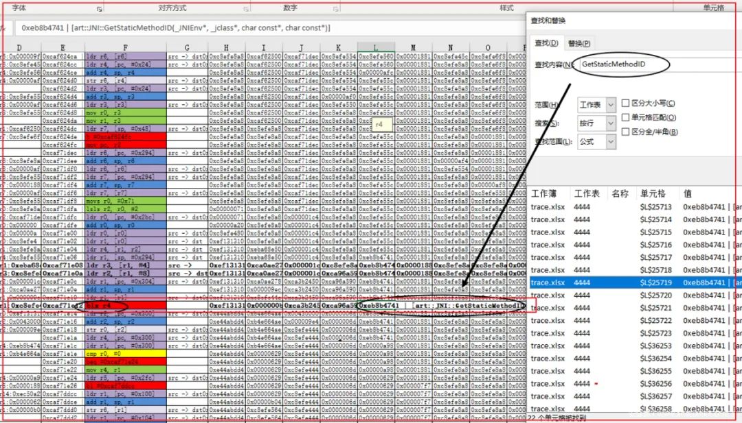The width and height of the screenshot is (742, 423).
Task: Click the 'str r0, [r2]' cell
Action: pos(126,330)
